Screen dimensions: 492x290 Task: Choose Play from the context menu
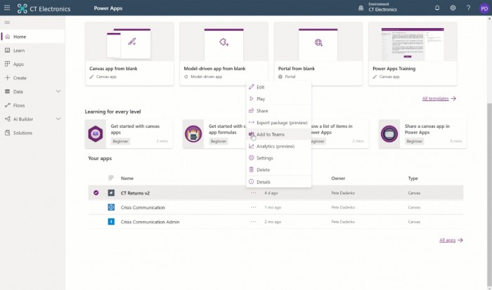[278, 99]
